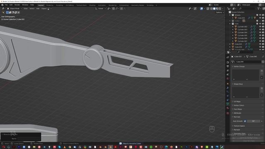
Task: Open the transform pivot point dropdown
Action: coord(109,8)
